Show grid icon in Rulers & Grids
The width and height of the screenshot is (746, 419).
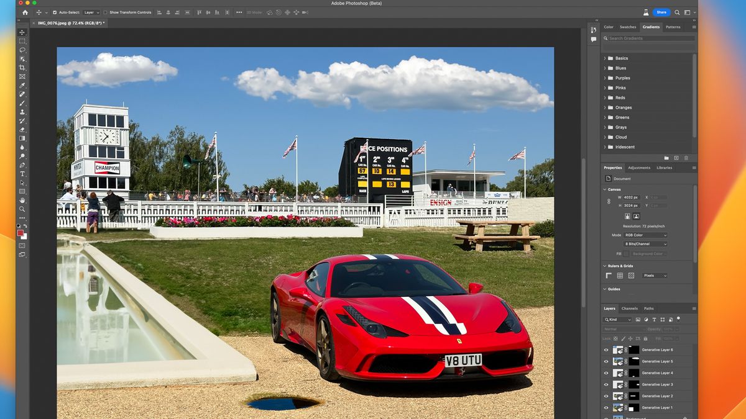(620, 275)
